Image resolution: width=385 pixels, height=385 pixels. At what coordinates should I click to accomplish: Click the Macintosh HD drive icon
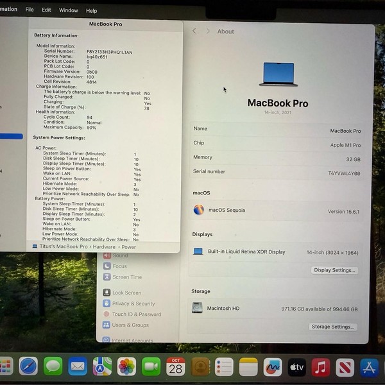point(197,307)
